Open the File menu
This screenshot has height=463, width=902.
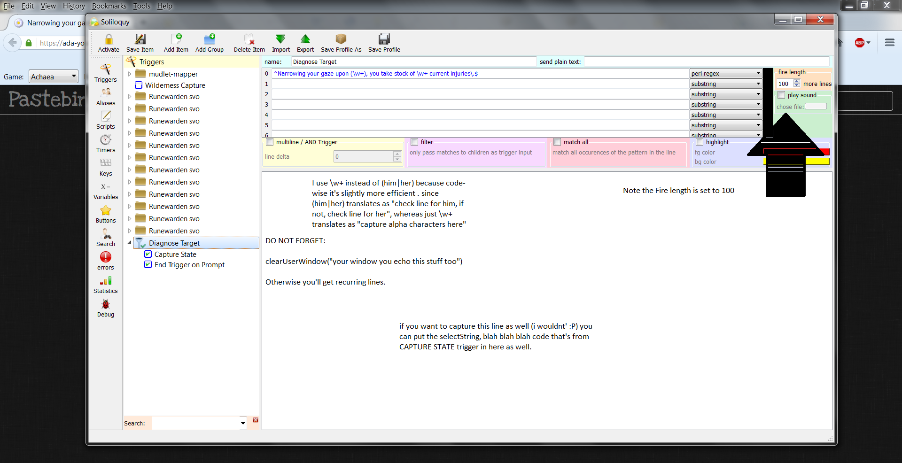pyautogui.click(x=9, y=6)
